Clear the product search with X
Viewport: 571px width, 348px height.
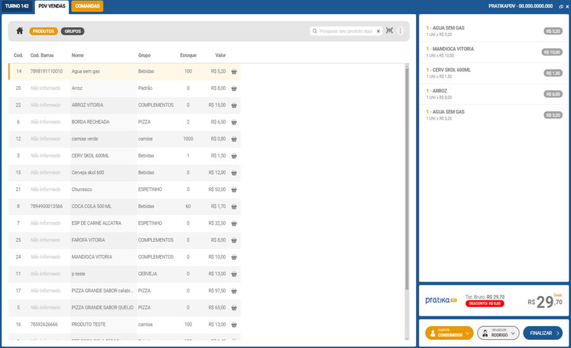point(378,31)
